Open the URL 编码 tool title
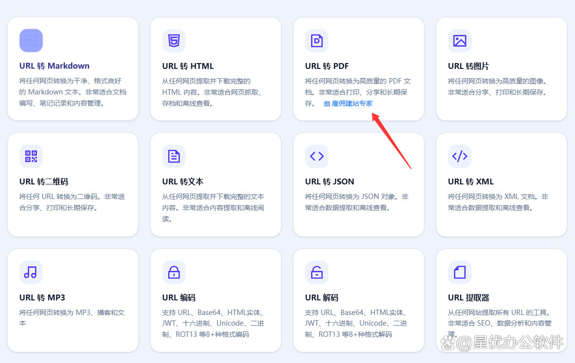575x363 pixels. point(178,297)
